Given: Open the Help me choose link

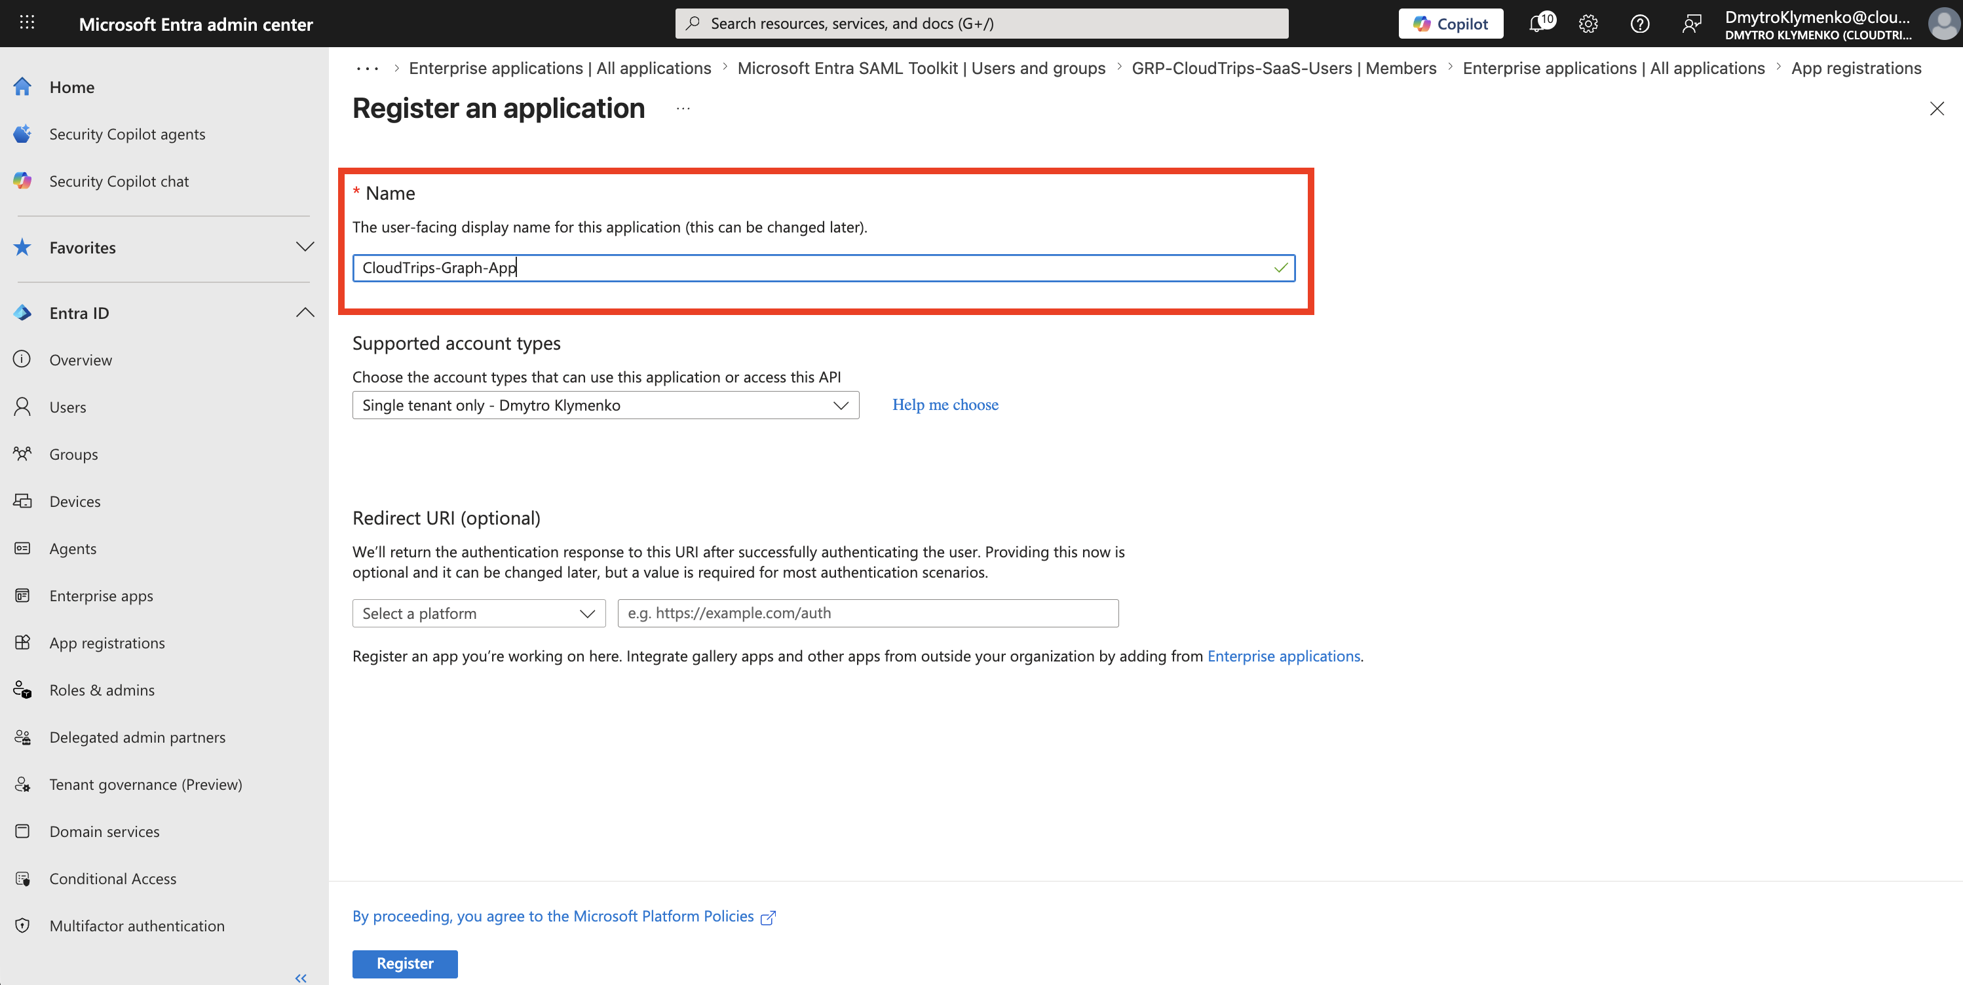Looking at the screenshot, I should (945, 405).
